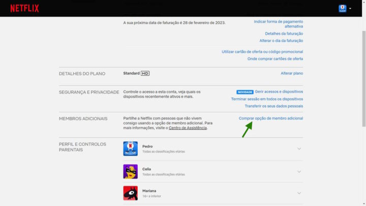Expand Celia's profile settings chevron
This screenshot has width=366, height=206.
pyautogui.click(x=299, y=172)
